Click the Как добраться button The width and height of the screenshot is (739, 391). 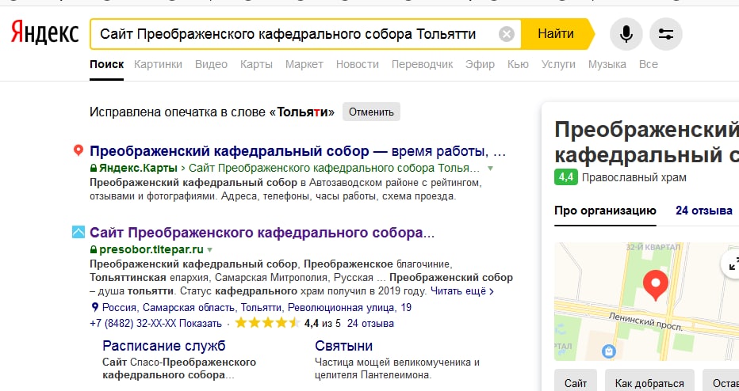(649, 382)
